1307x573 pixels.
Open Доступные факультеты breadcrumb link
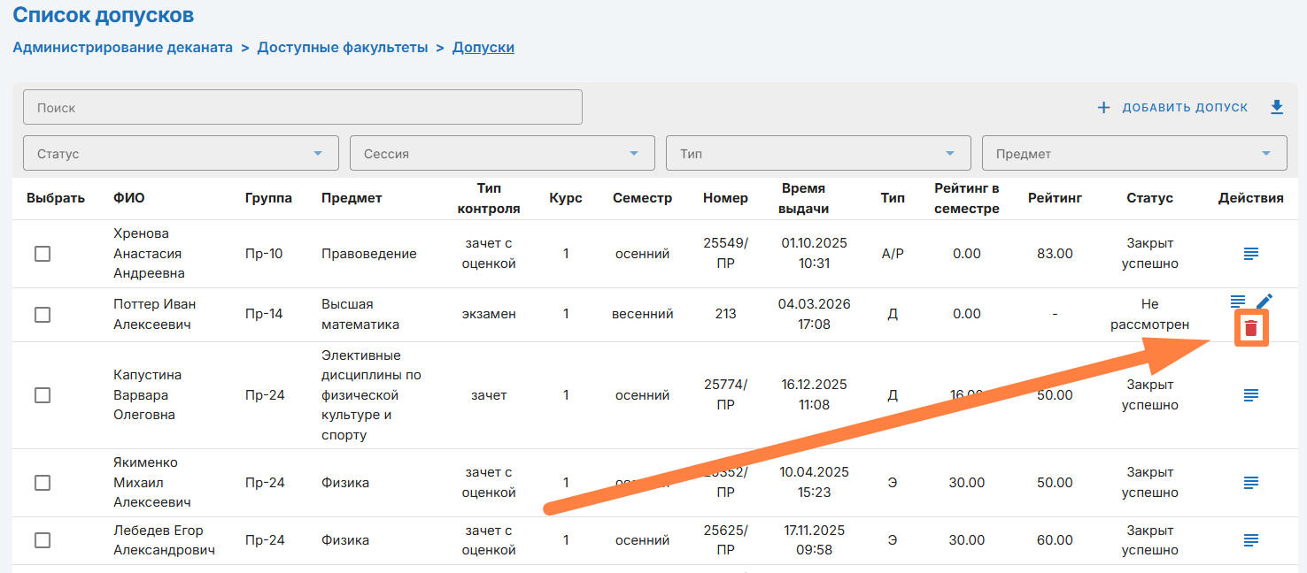342,48
